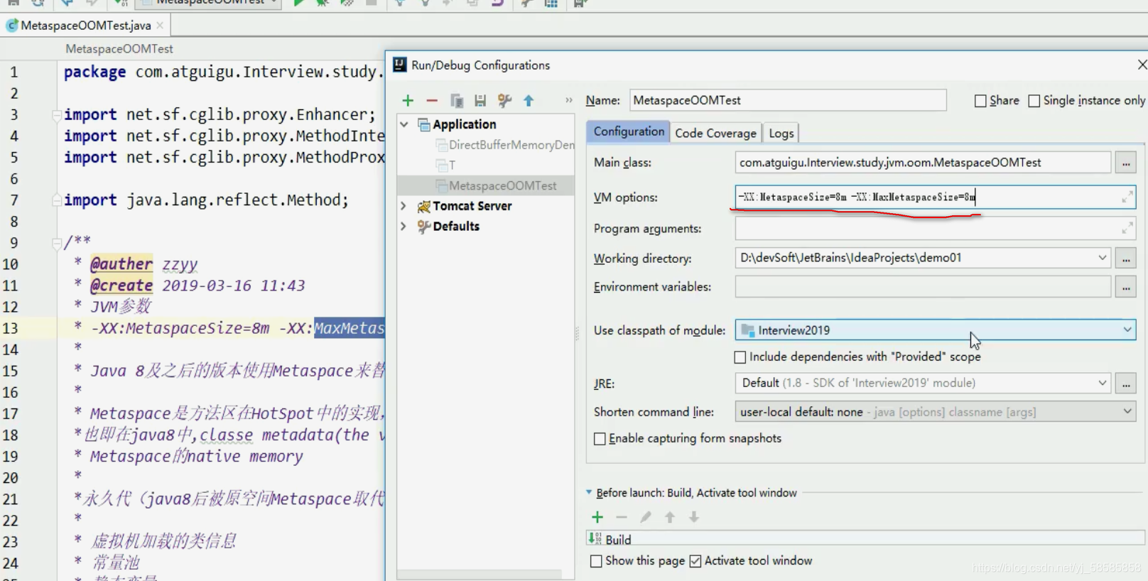Click the @create tag in comment
Image resolution: width=1148 pixels, height=581 pixels.
click(x=121, y=286)
